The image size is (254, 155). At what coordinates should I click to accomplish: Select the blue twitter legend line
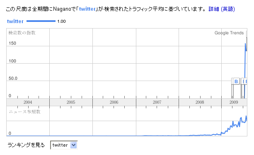(x=41, y=21)
